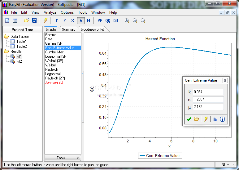The height and width of the screenshot is (170, 239).
Task: Click the mu parameter input field
Action: (208, 107)
